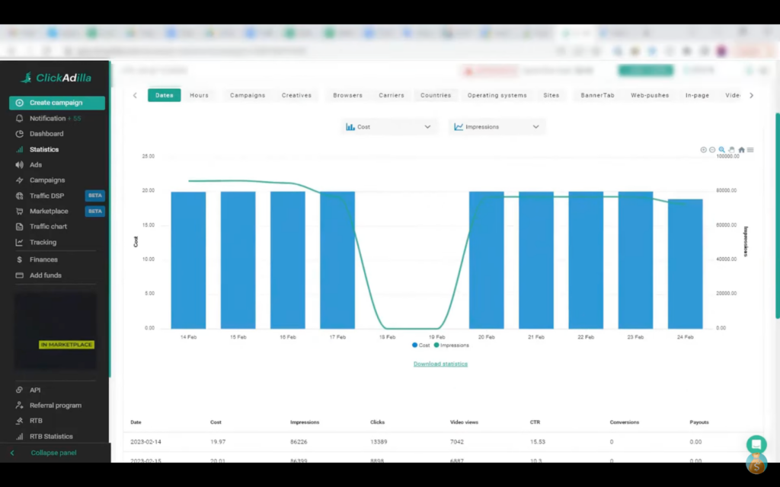
Task: Open the RTB gavel icon
Action: [19, 421]
